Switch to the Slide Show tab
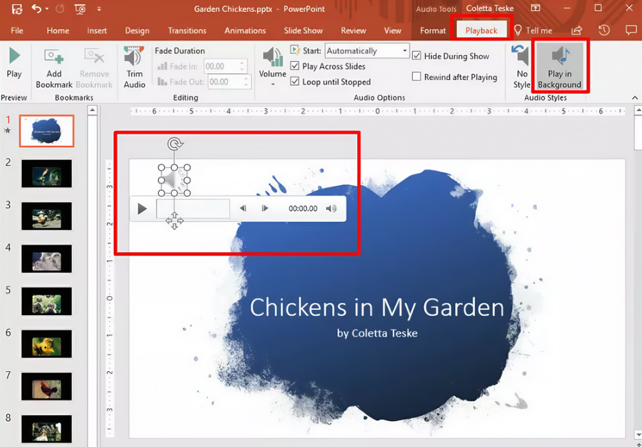 click(x=304, y=31)
